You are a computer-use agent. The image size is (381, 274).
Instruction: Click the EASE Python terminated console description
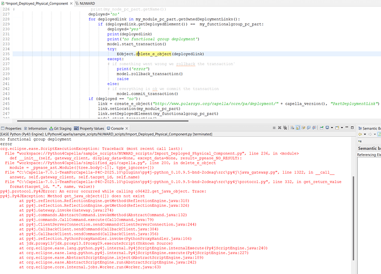pyautogui.click(x=106, y=134)
